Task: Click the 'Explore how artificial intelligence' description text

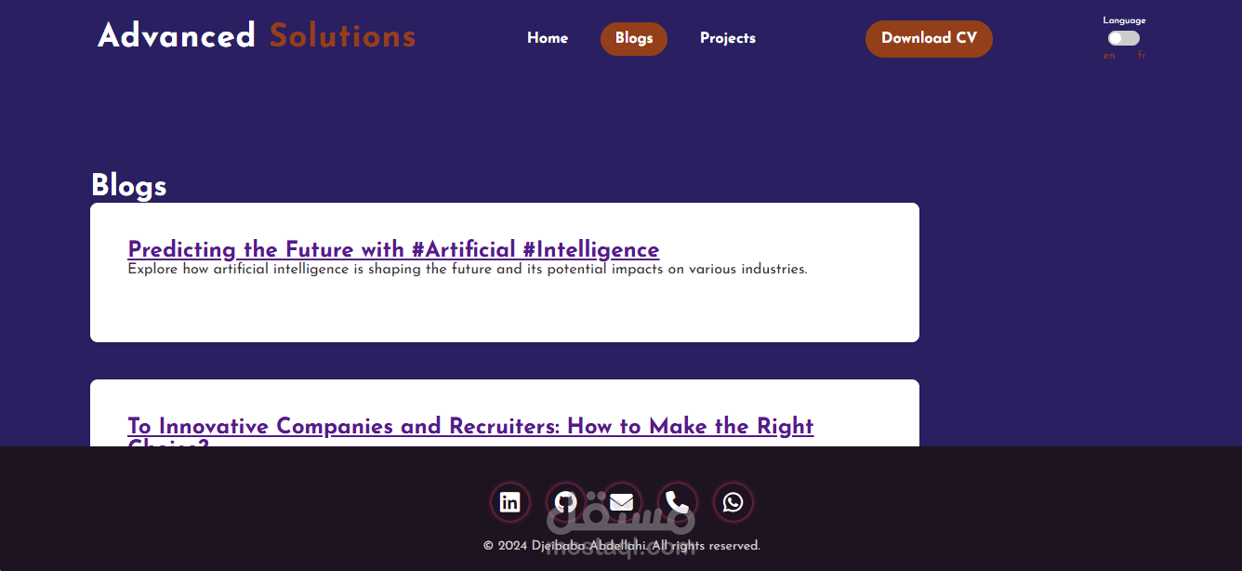Action: click(468, 270)
